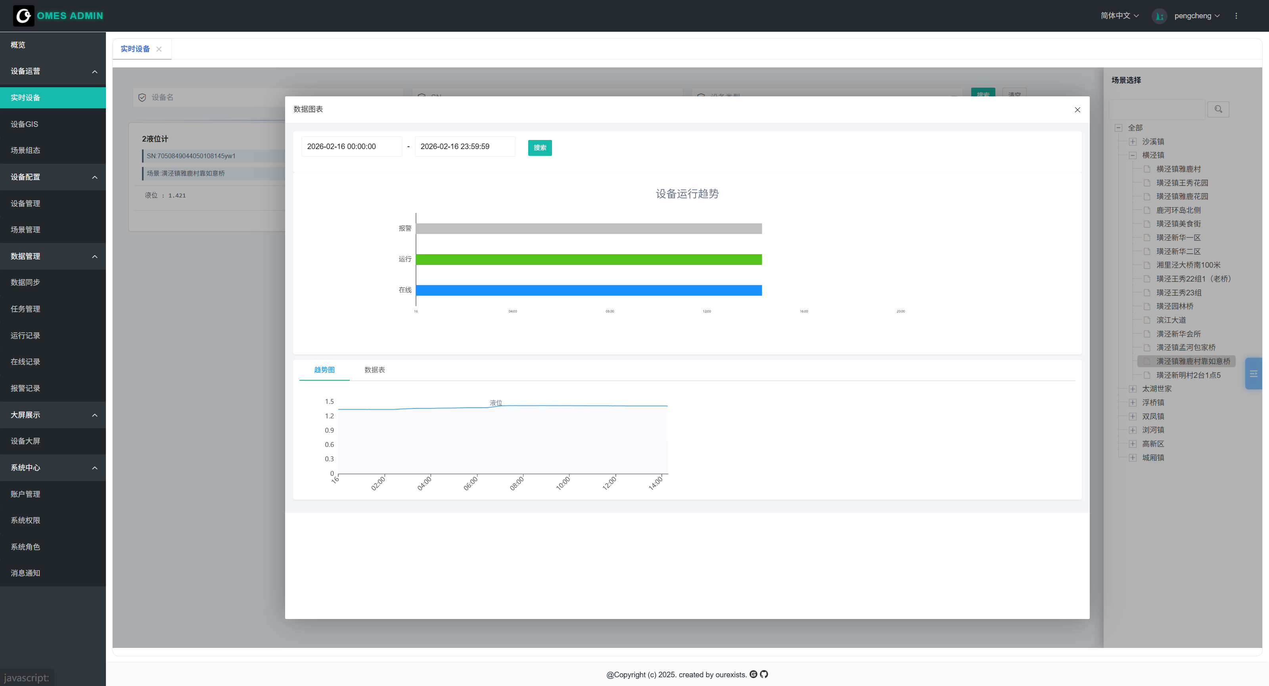Open 报警记录 in the sidebar
This screenshot has height=686, width=1269.
(26, 388)
